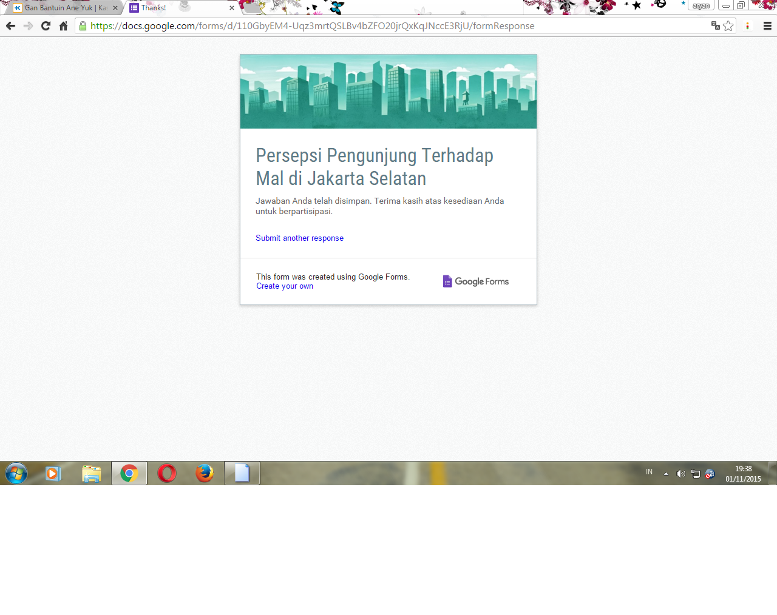Open a new tab

tap(252, 8)
